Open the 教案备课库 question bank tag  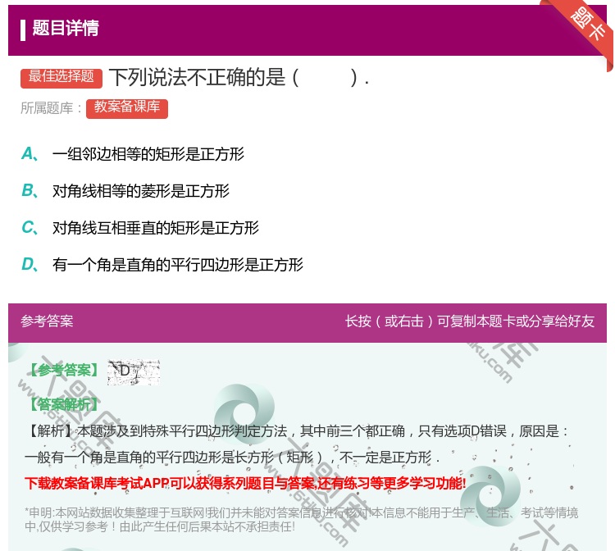[127, 108]
